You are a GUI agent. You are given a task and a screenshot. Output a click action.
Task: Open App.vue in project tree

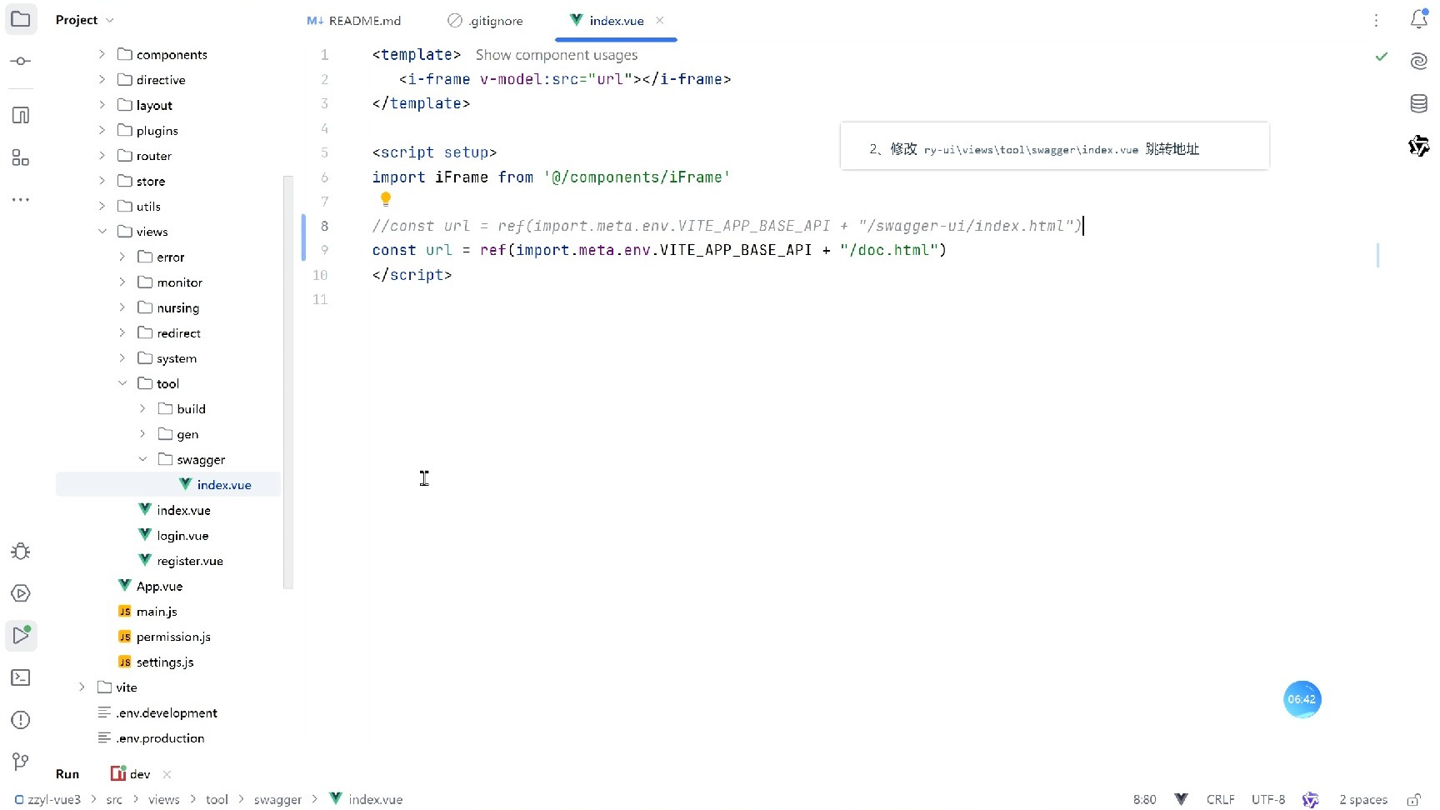click(x=159, y=587)
